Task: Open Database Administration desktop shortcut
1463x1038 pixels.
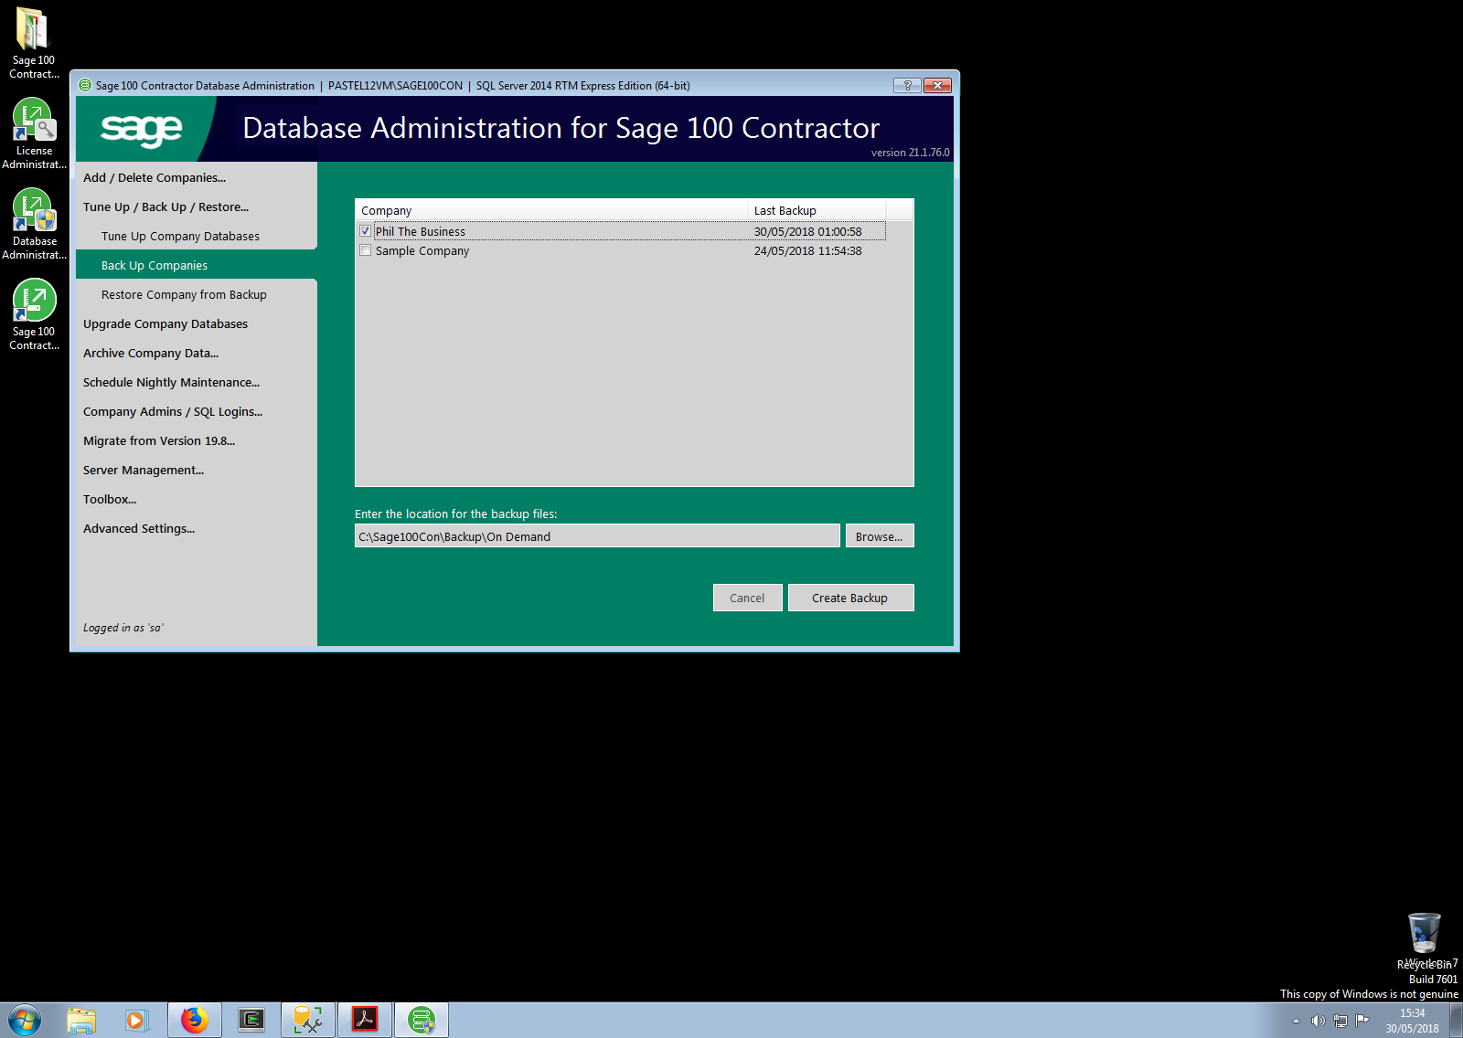Action: [34, 224]
